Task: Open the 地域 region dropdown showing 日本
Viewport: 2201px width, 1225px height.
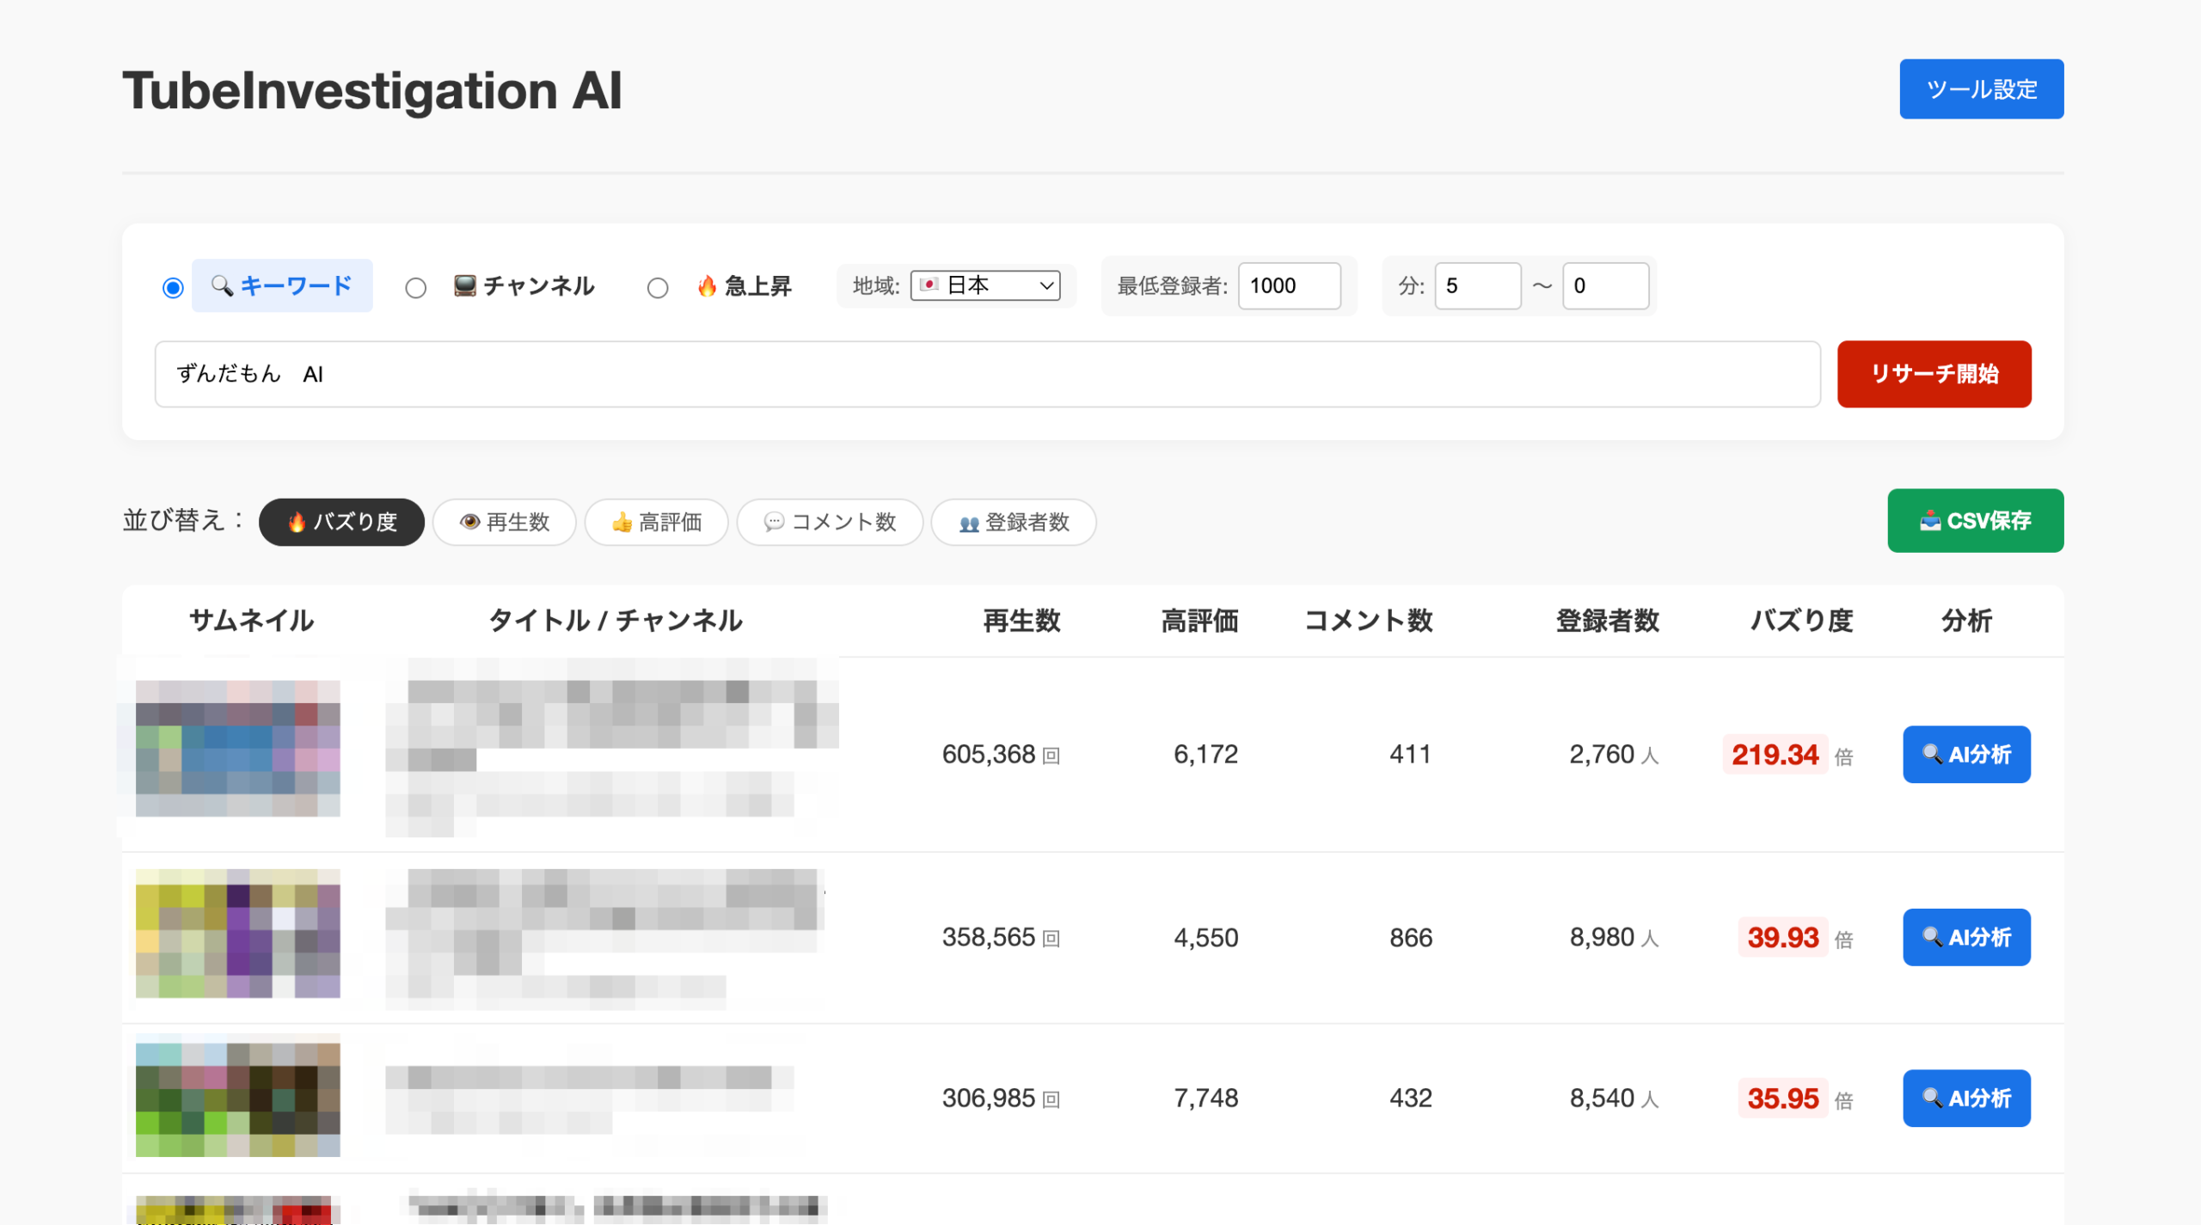Action: coord(985,285)
